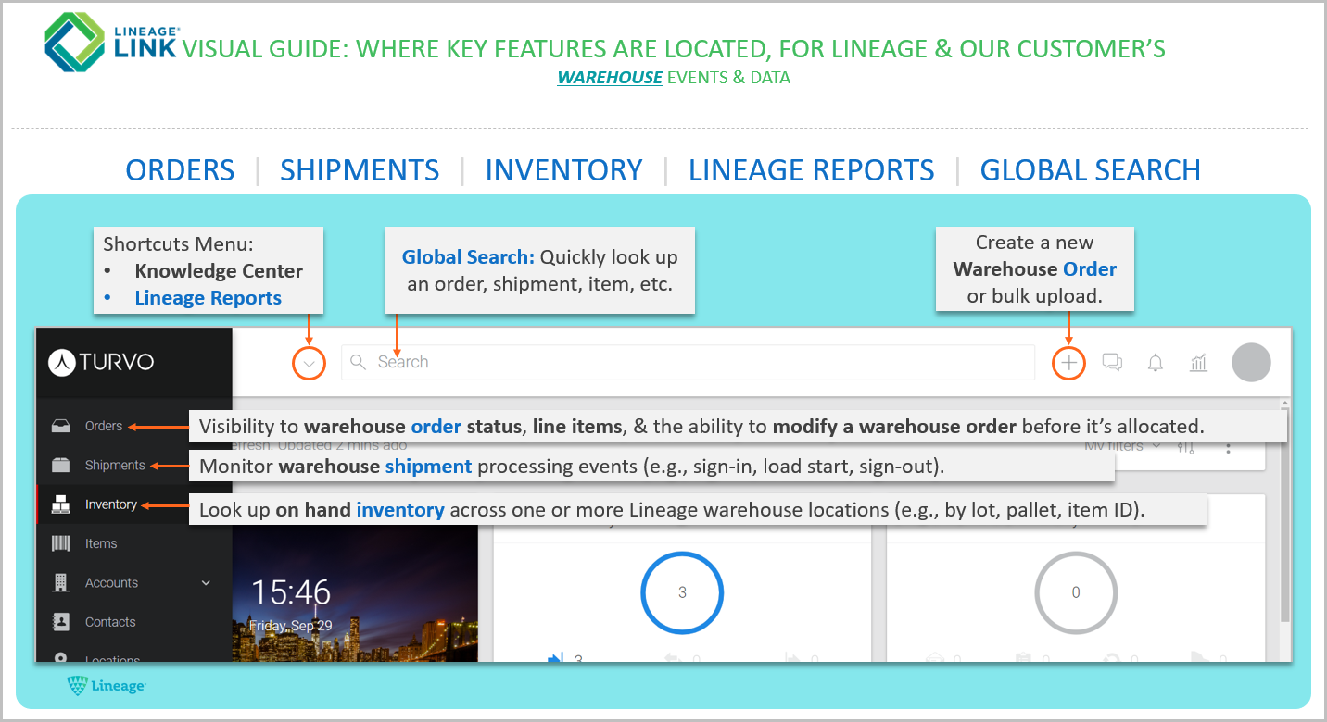1327x722 pixels.
Task: Open Contacts in the sidebar menu
Action: [110, 622]
